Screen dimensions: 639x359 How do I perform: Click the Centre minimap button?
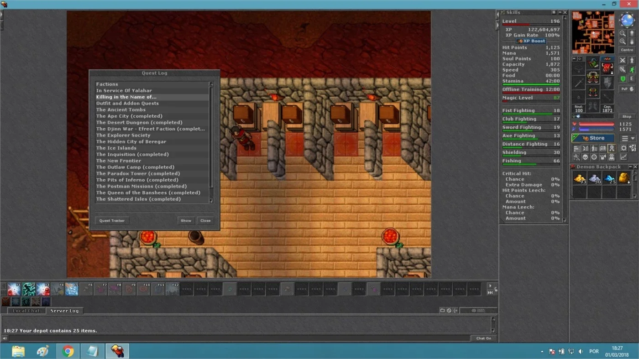click(627, 50)
